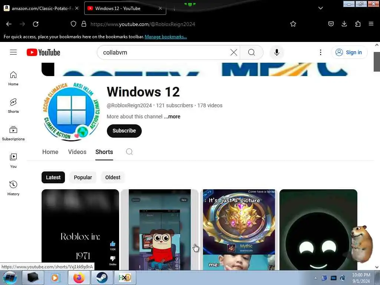Open the 'It's just a picture' Mythic short
The width and height of the screenshot is (380, 285).
click(239, 229)
